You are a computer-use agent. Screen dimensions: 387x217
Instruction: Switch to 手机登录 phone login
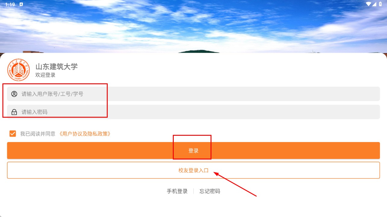click(177, 191)
